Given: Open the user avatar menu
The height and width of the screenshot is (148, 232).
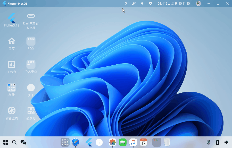Looking at the screenshot, I should (x=198, y=3).
